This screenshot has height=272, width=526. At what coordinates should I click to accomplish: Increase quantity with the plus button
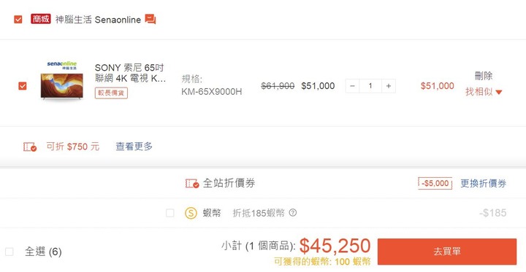pos(389,86)
